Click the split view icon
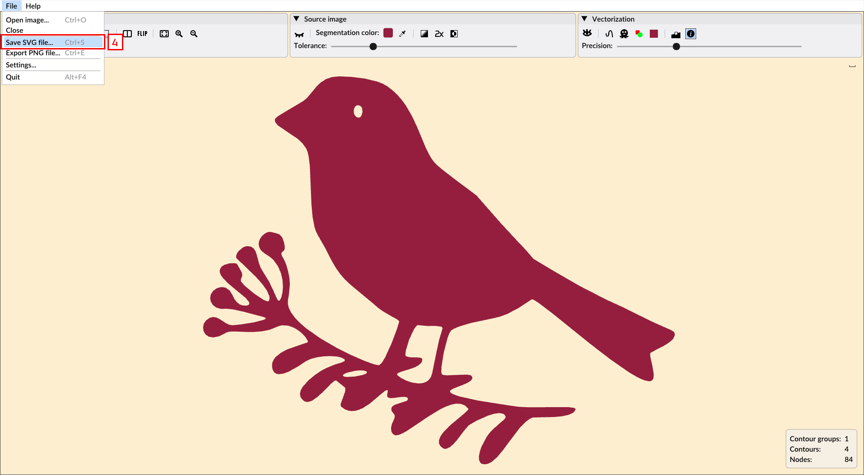Viewport: 864px width, 475px height. pos(128,34)
